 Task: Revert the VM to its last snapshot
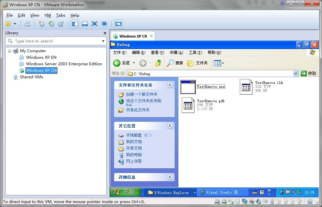pos(51,24)
